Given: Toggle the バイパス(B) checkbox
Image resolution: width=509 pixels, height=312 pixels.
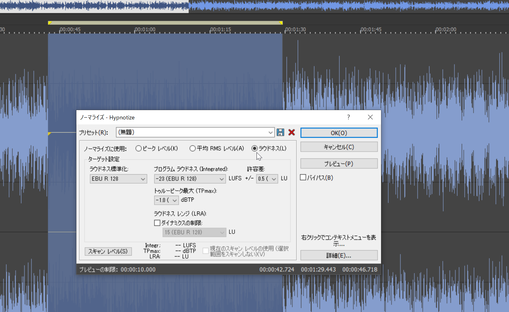Looking at the screenshot, I should pyautogui.click(x=303, y=177).
